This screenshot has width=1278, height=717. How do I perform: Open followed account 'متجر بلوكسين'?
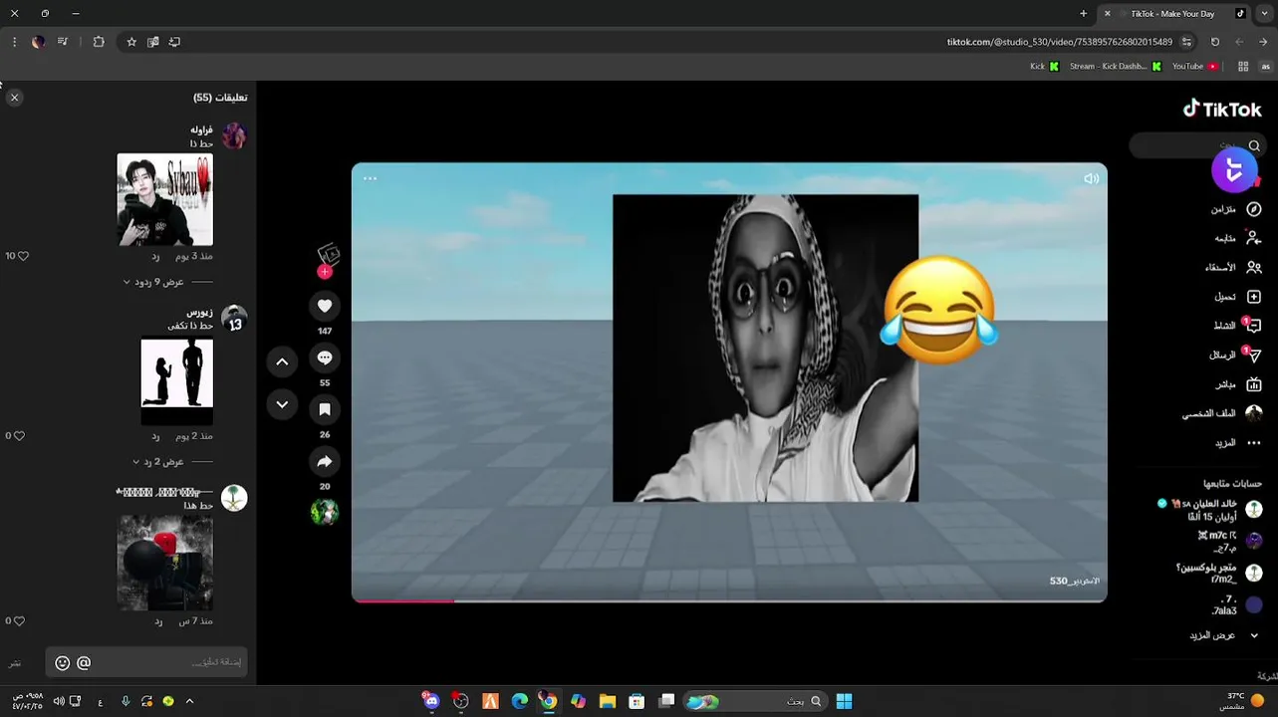(1219, 573)
